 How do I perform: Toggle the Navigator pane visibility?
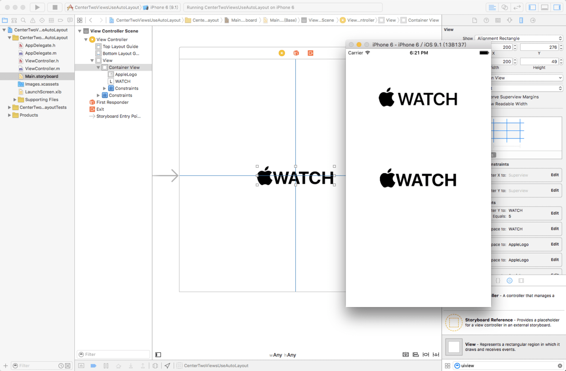point(532,7)
